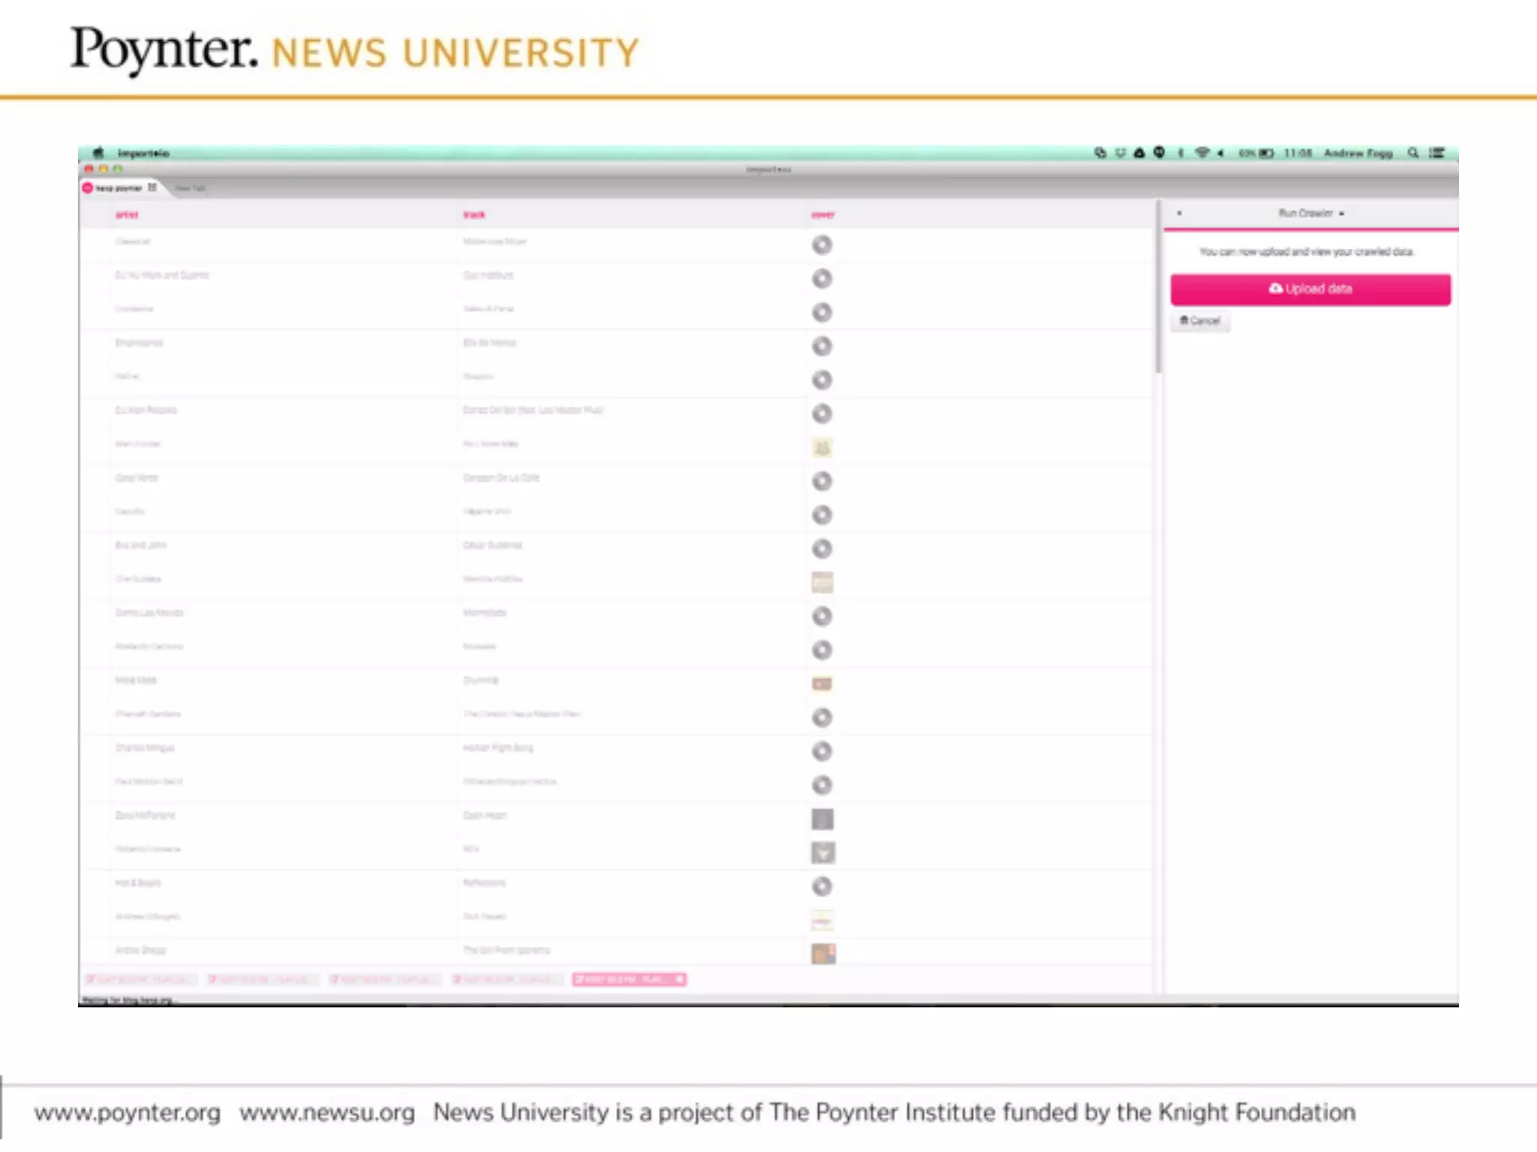Screen dimensions: 1537x1152
Task: Click the Wi-Fi status icon
Action: click(x=1202, y=153)
